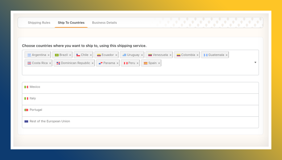Delete the Guatemala tag
The height and width of the screenshot is (160, 282).
click(x=227, y=55)
